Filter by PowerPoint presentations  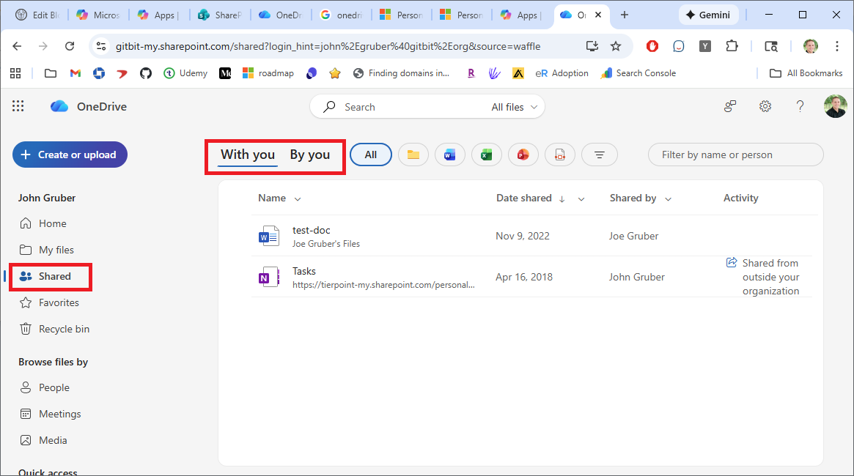point(523,155)
